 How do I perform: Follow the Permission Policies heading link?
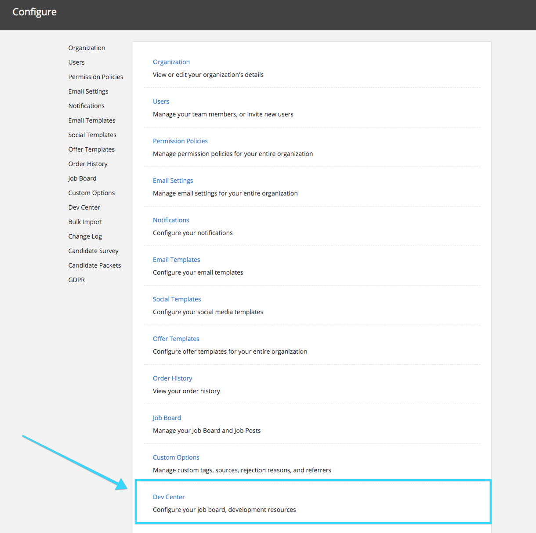(x=180, y=141)
